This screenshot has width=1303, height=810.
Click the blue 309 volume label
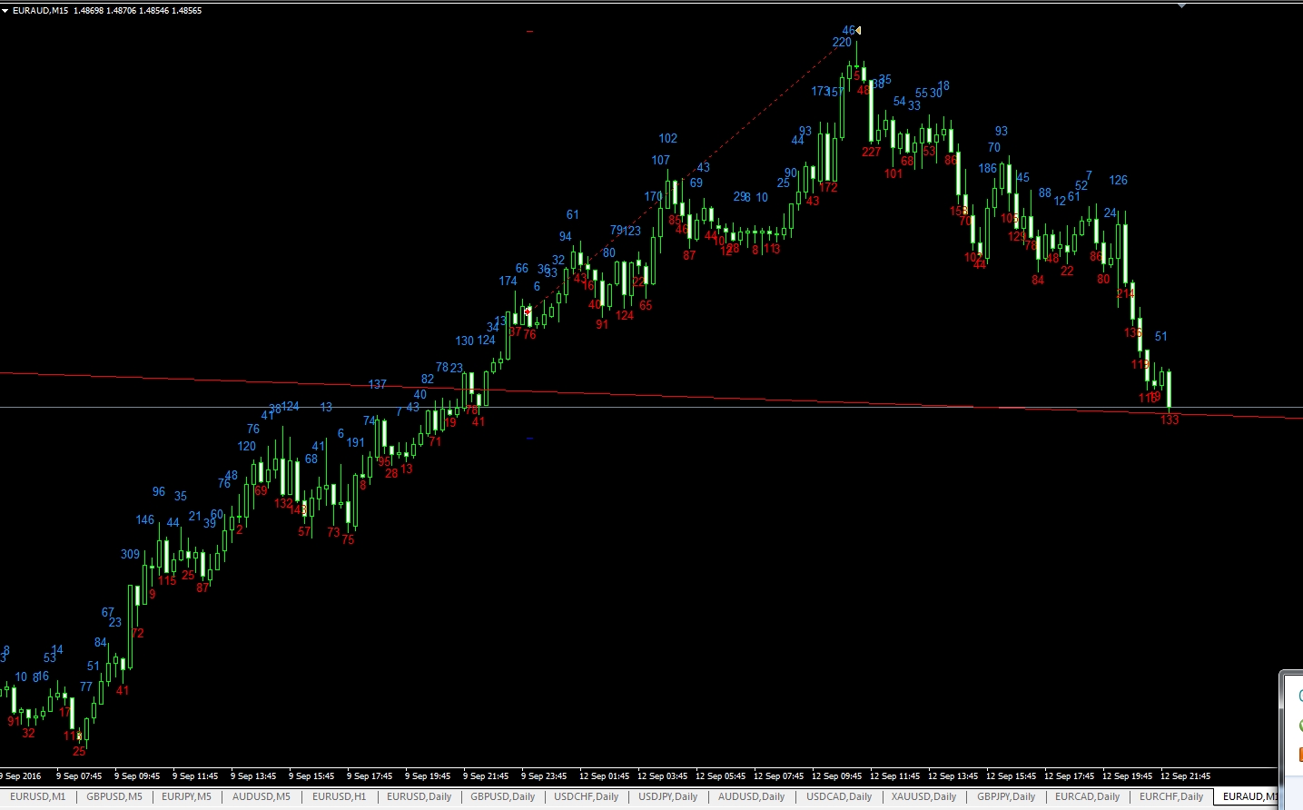pyautogui.click(x=130, y=554)
